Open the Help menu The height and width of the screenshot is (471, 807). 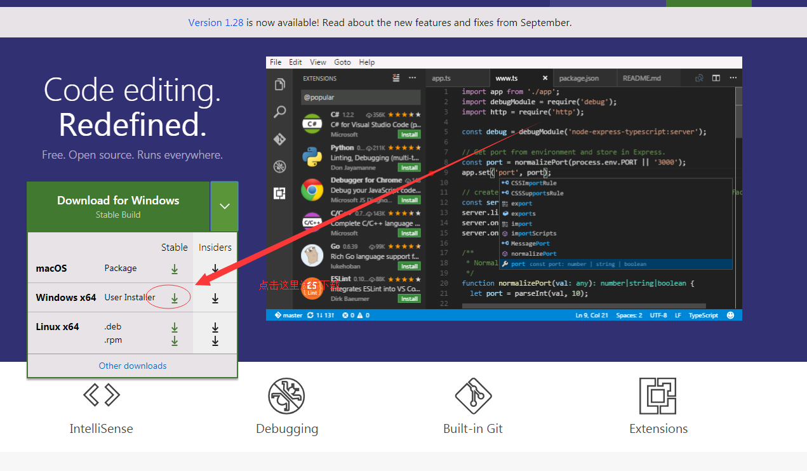click(367, 62)
